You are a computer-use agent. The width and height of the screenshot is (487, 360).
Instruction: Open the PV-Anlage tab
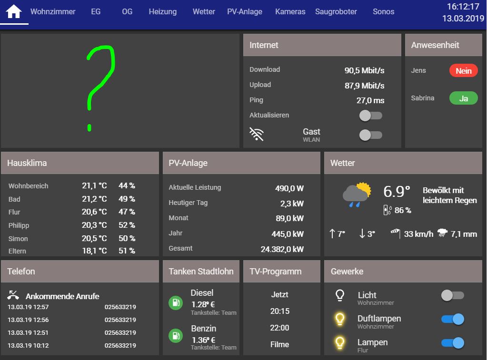click(x=244, y=11)
